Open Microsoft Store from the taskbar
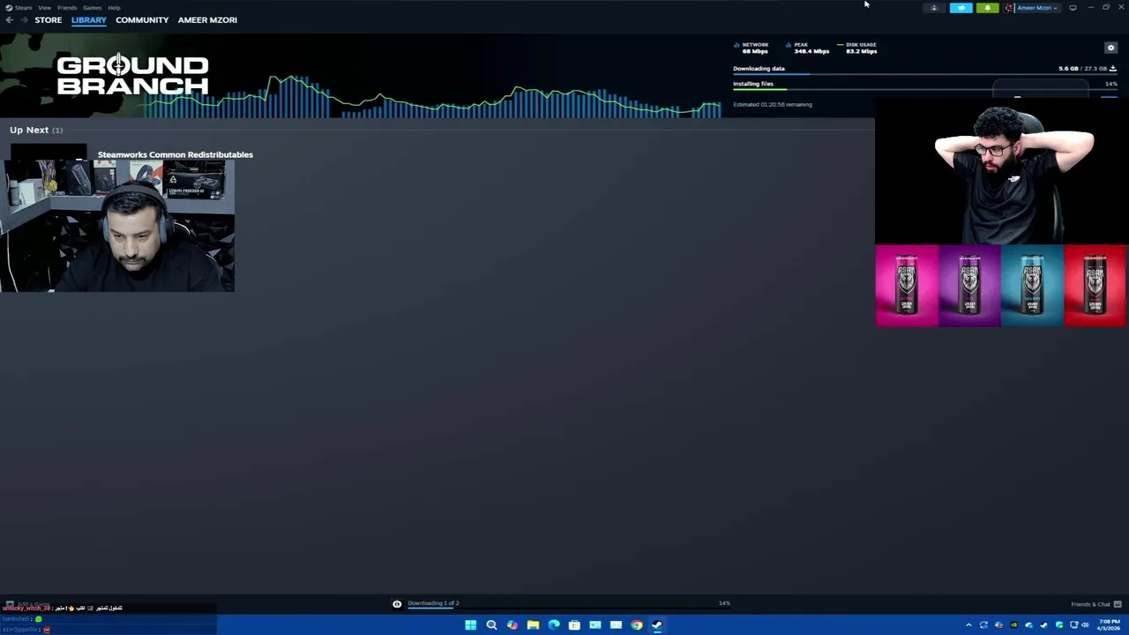Image resolution: width=1129 pixels, height=635 pixels. point(574,625)
